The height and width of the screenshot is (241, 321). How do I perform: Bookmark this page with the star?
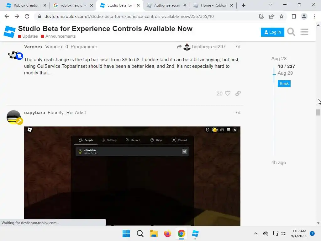[282, 16]
